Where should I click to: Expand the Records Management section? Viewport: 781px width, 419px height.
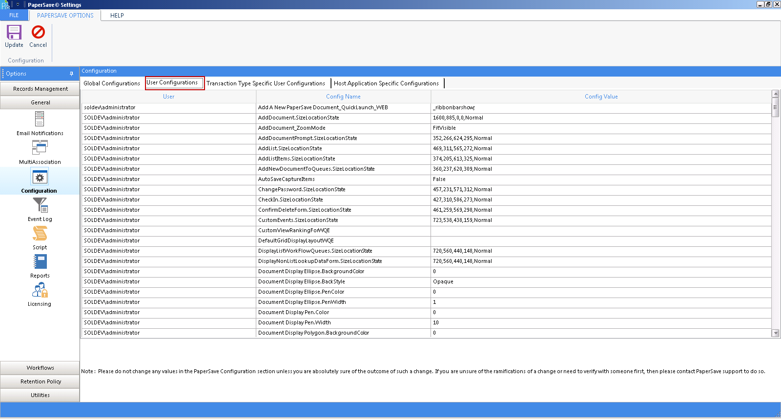[x=40, y=89]
